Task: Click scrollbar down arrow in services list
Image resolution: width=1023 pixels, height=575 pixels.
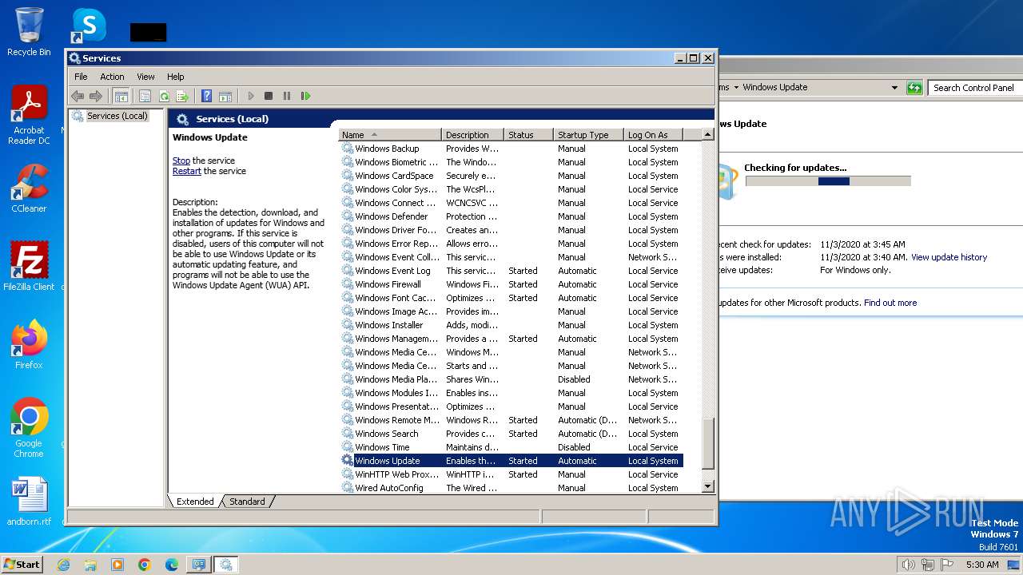Action: pyautogui.click(x=707, y=486)
